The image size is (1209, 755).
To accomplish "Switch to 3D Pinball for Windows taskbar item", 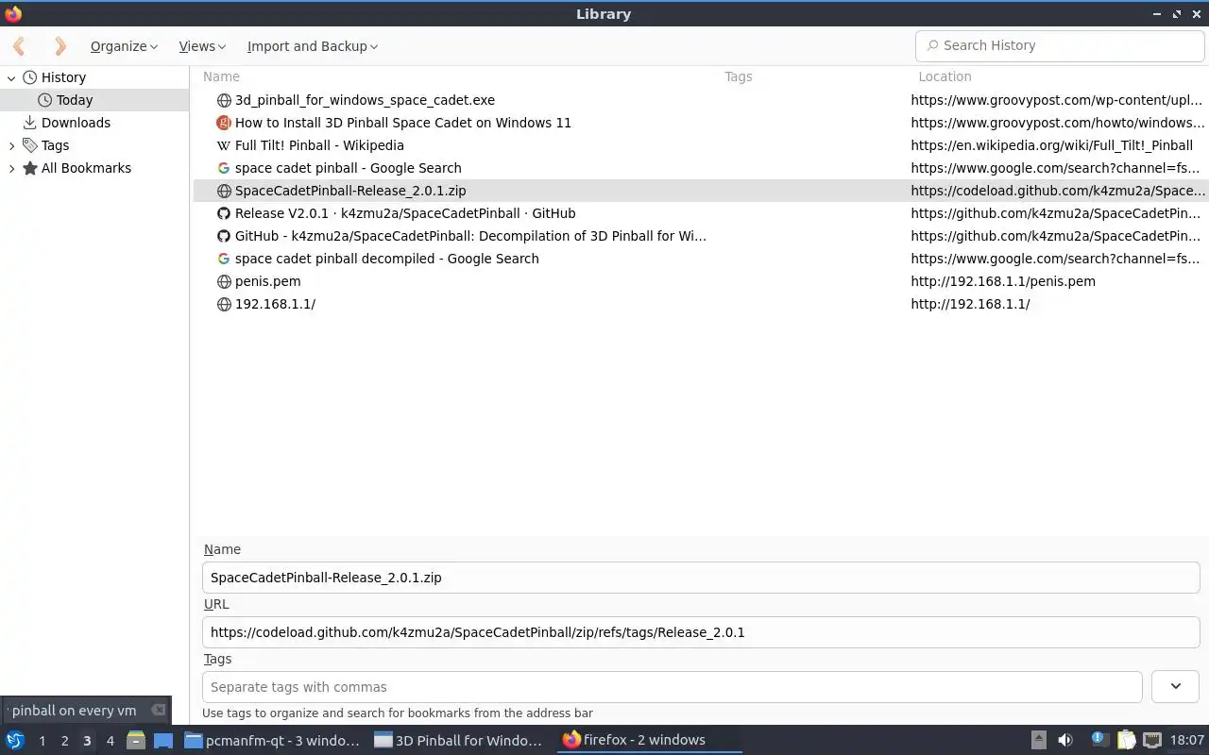I will [x=459, y=740].
